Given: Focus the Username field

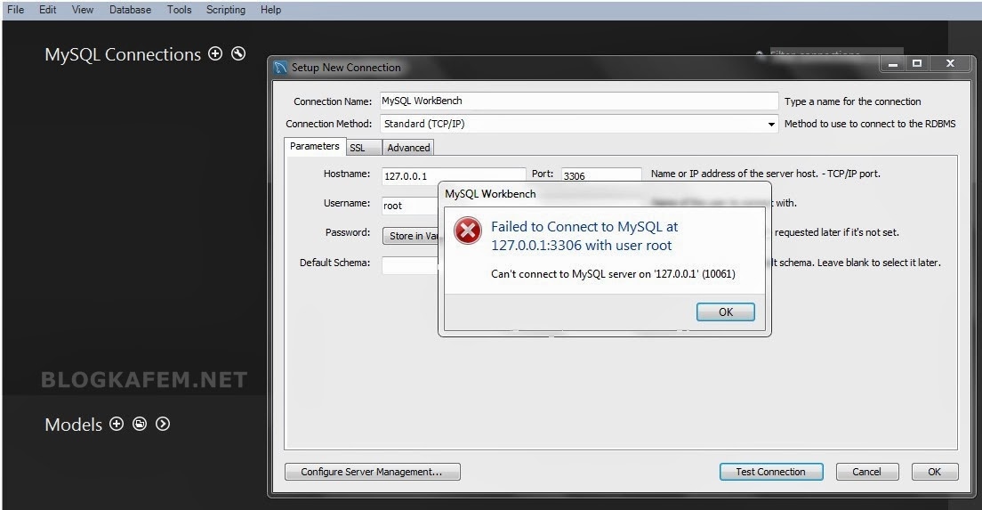Looking at the screenshot, I should pos(410,206).
